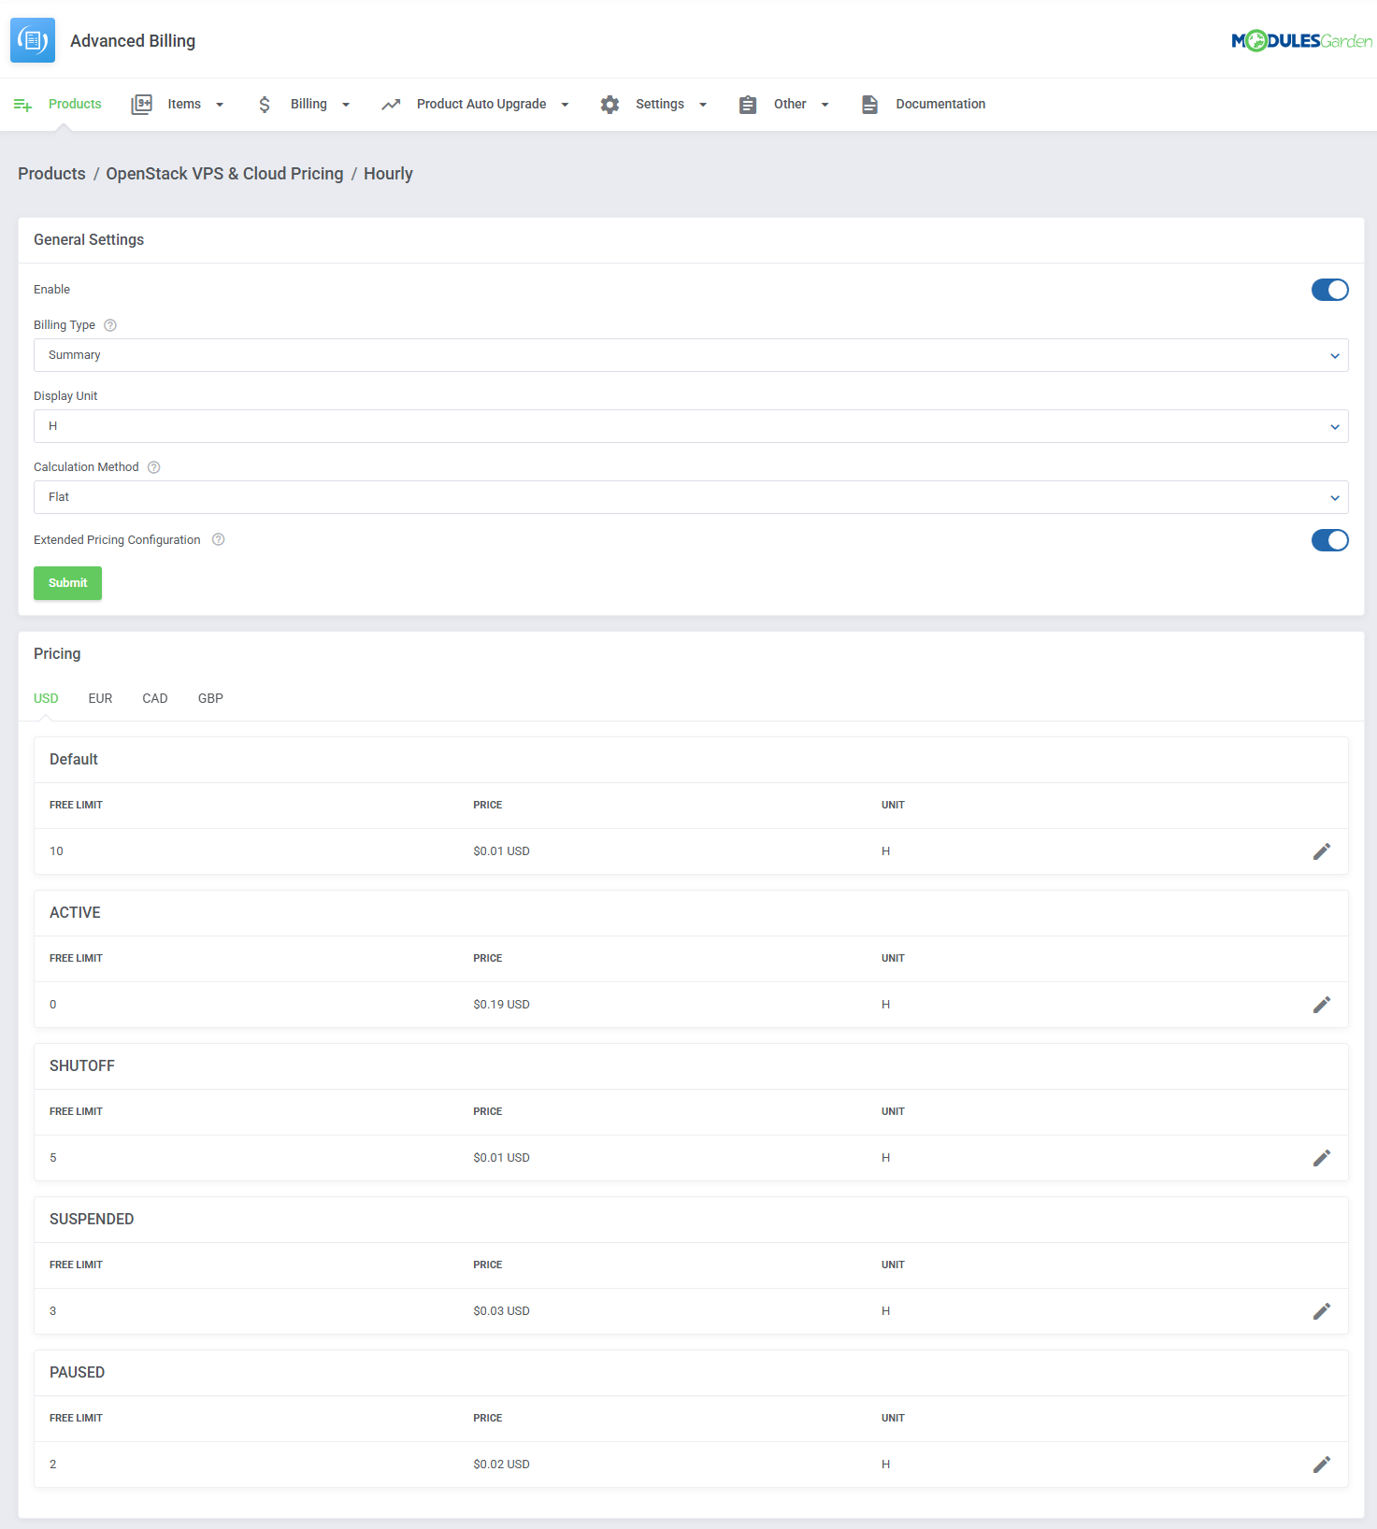1377x1529 pixels.
Task: Click the Advanced Billing title text
Action: pyautogui.click(x=133, y=41)
